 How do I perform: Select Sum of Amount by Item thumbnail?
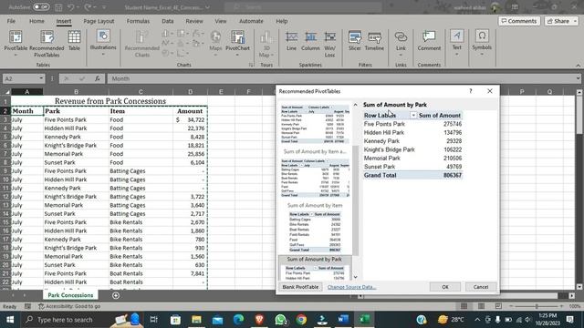coord(315,229)
